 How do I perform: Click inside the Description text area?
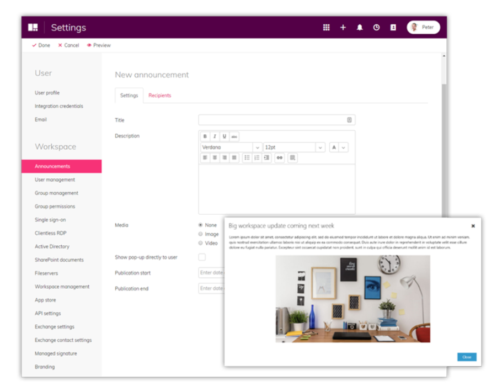[x=277, y=189]
